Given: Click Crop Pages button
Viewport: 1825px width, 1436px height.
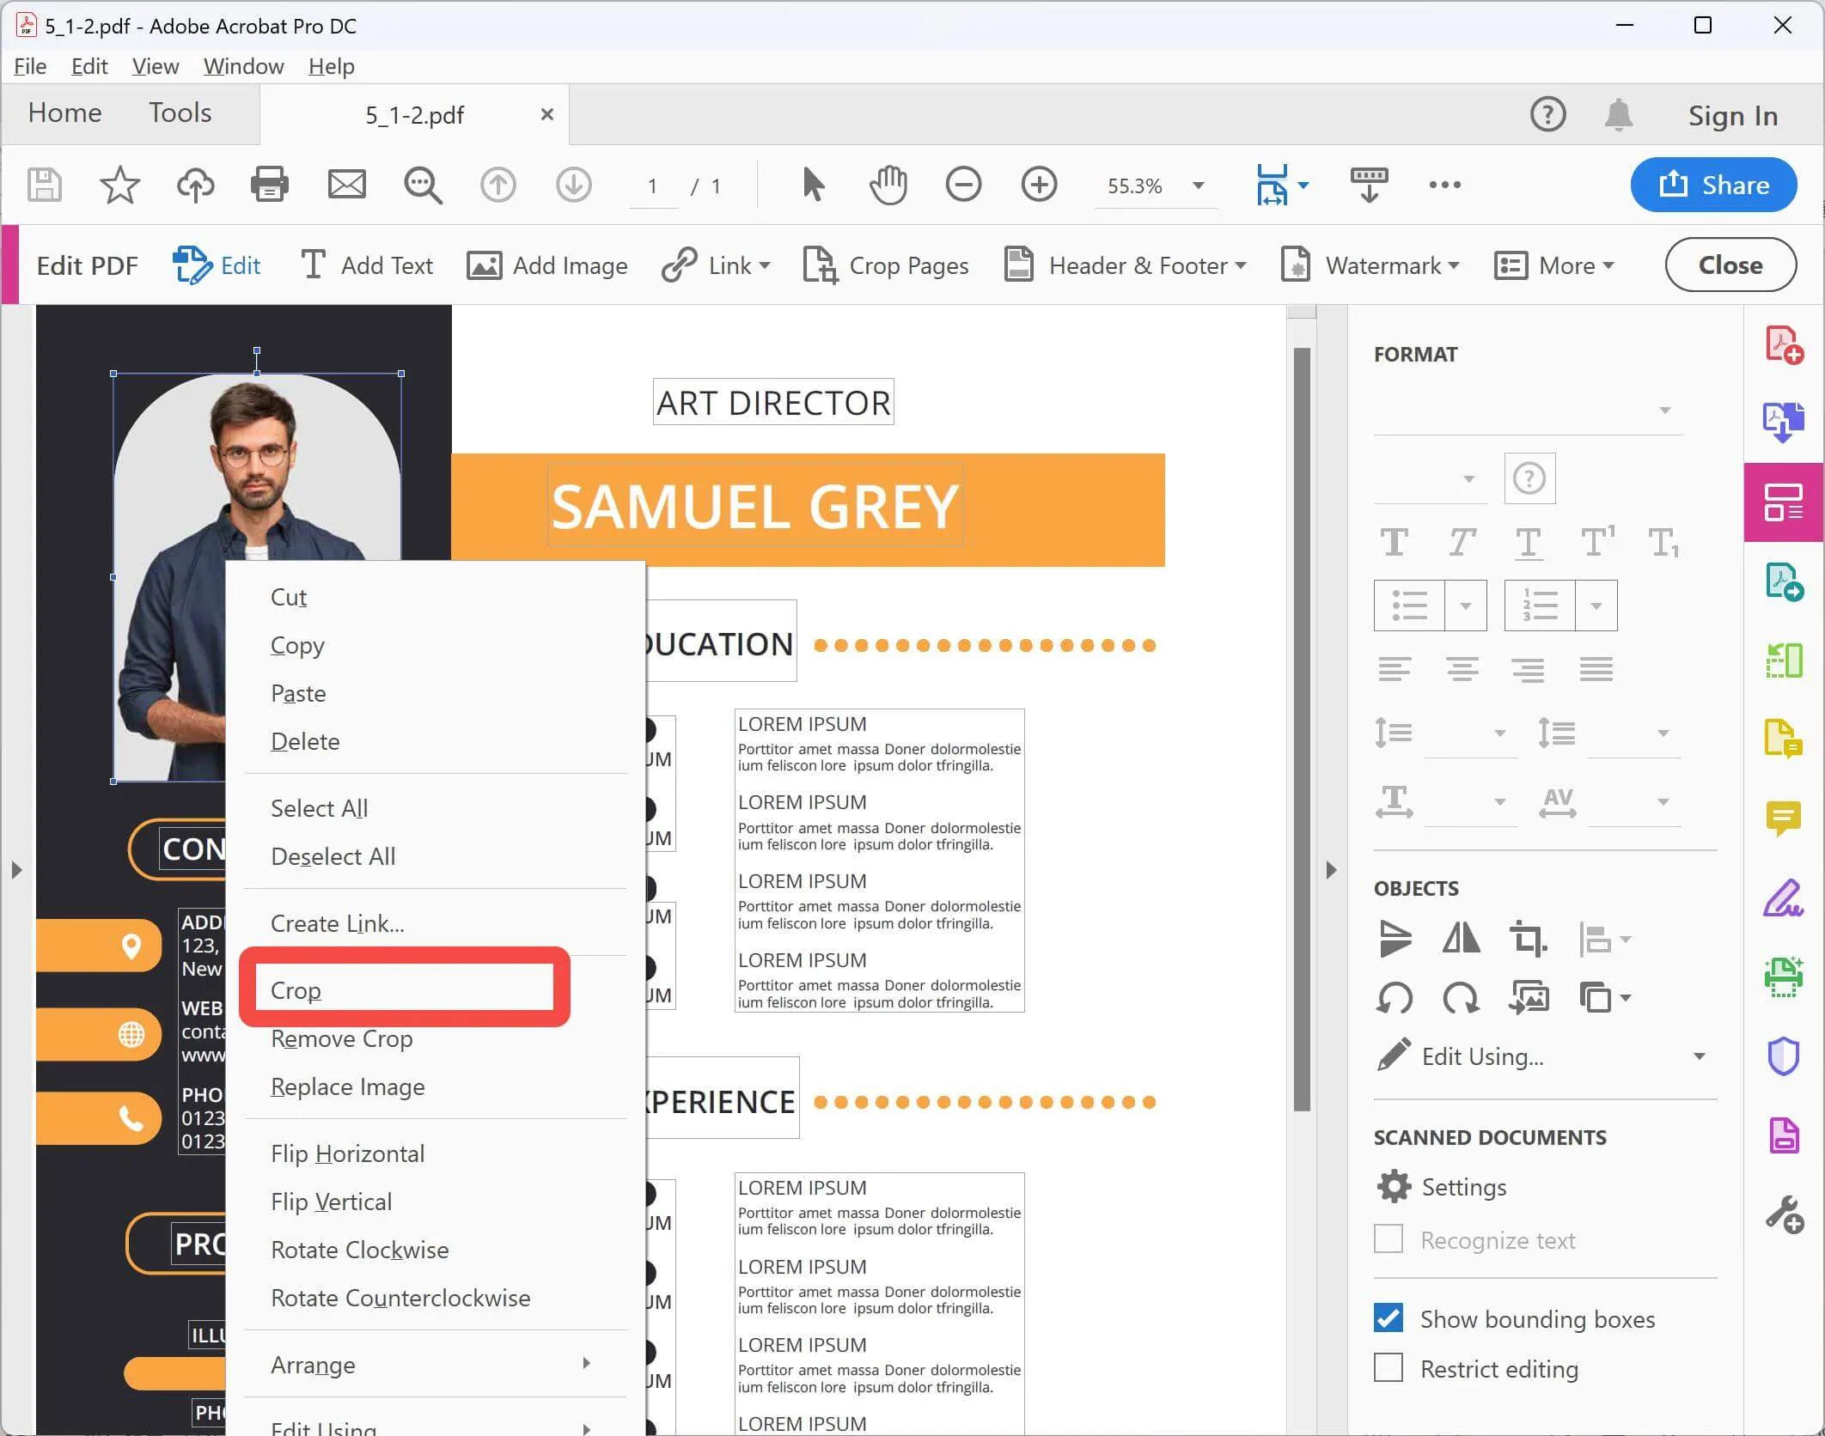Looking at the screenshot, I should click(x=886, y=265).
